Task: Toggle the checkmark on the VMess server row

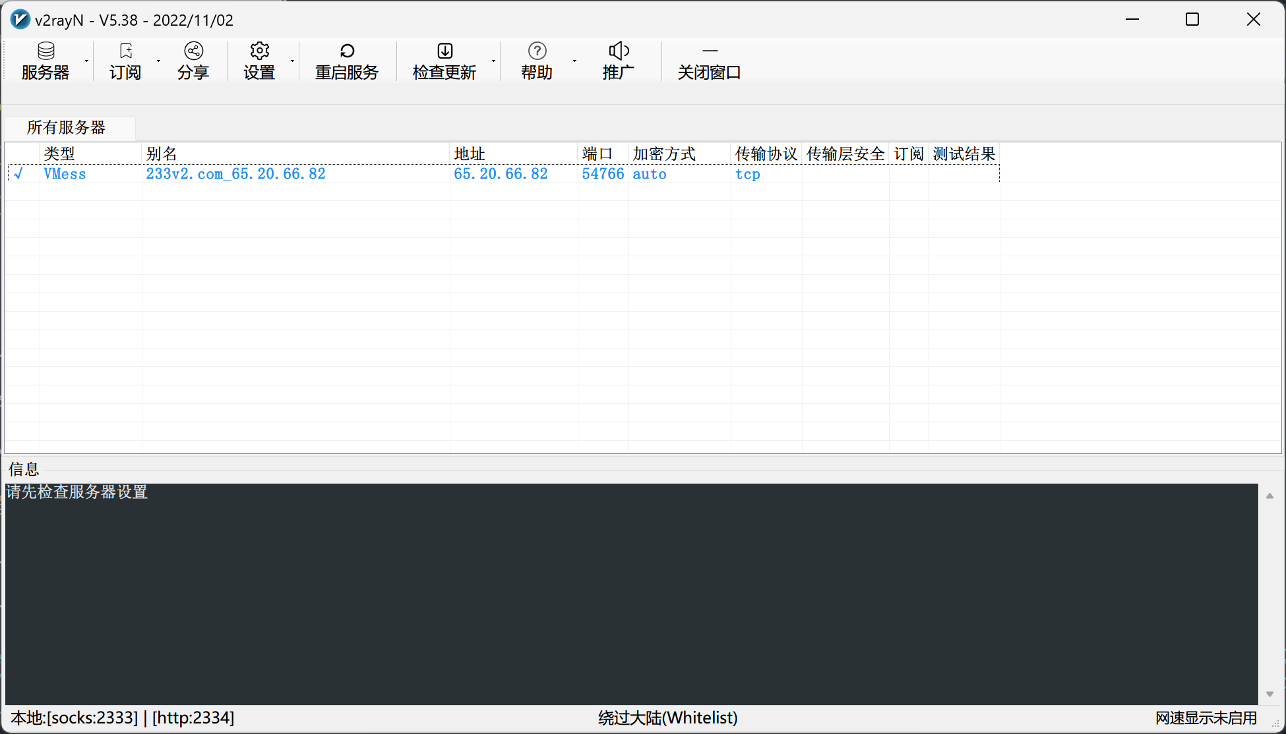Action: (20, 174)
